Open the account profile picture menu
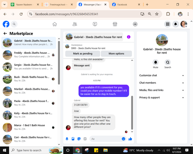This screenshot has height=154, width=193. click(x=184, y=24)
